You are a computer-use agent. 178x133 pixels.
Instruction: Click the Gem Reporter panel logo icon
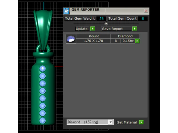click(66, 11)
